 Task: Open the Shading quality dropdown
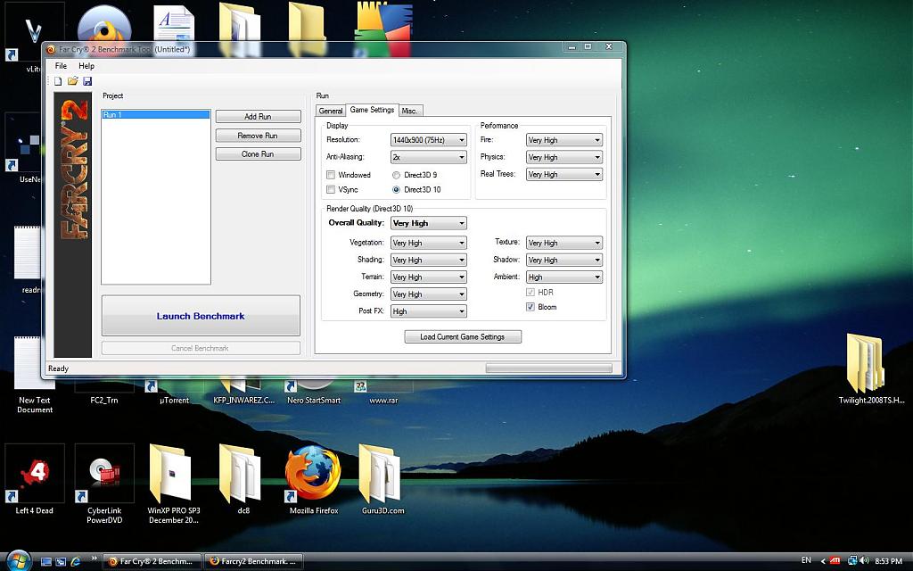pos(429,260)
